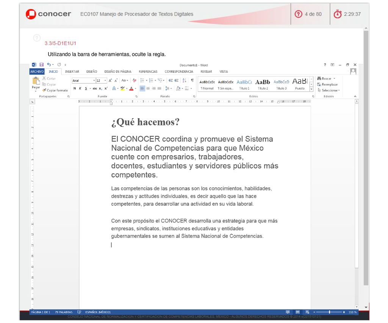The image size is (388, 323).
Task: Open the Fuente dialog launcher
Action: pos(136,96)
